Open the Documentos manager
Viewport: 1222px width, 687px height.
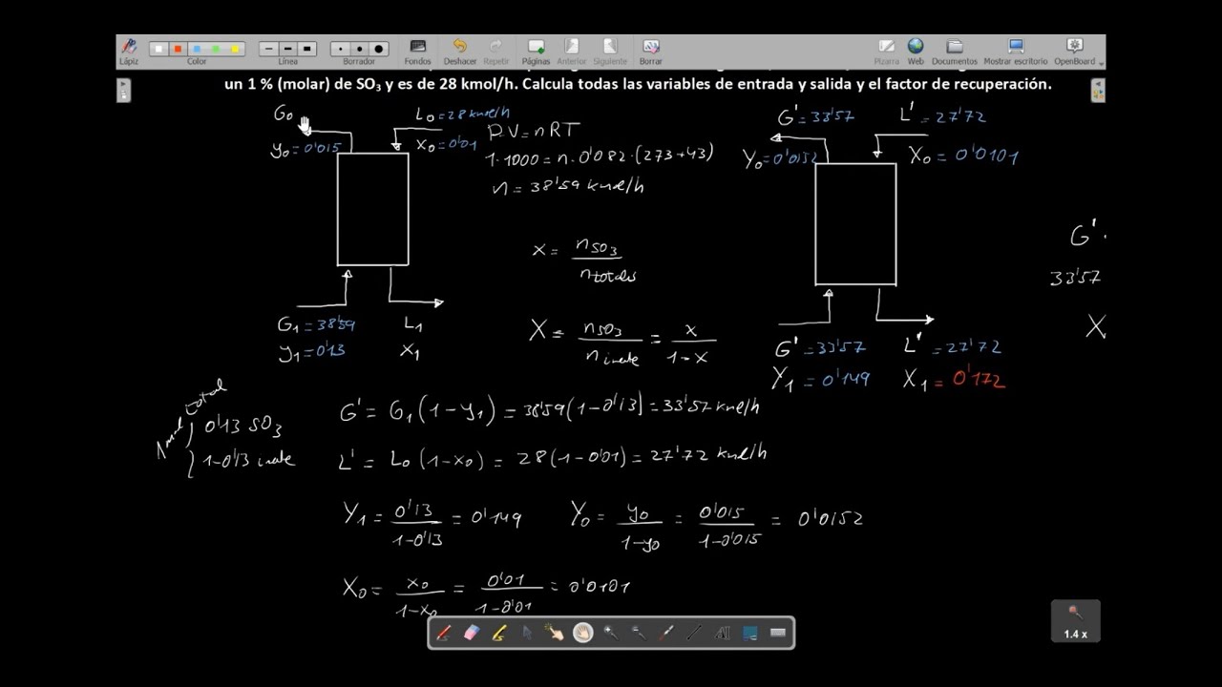click(955, 52)
